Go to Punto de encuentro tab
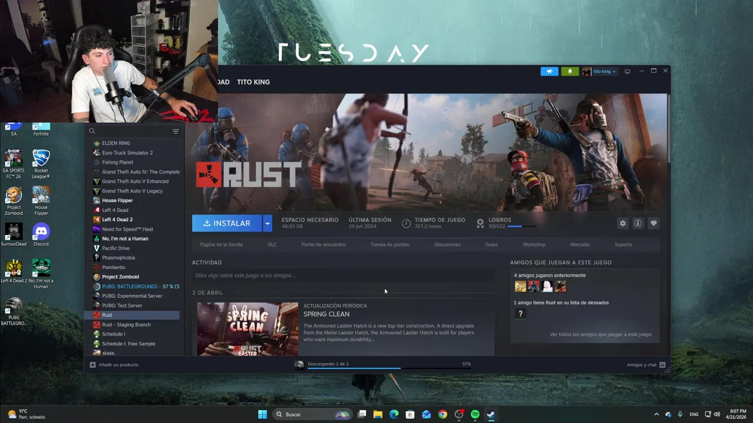Viewport: 753px width, 423px height. pyautogui.click(x=324, y=244)
